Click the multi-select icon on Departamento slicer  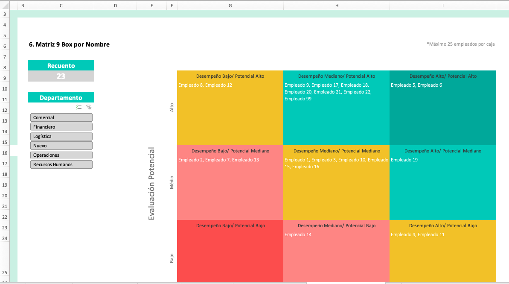[x=79, y=107]
